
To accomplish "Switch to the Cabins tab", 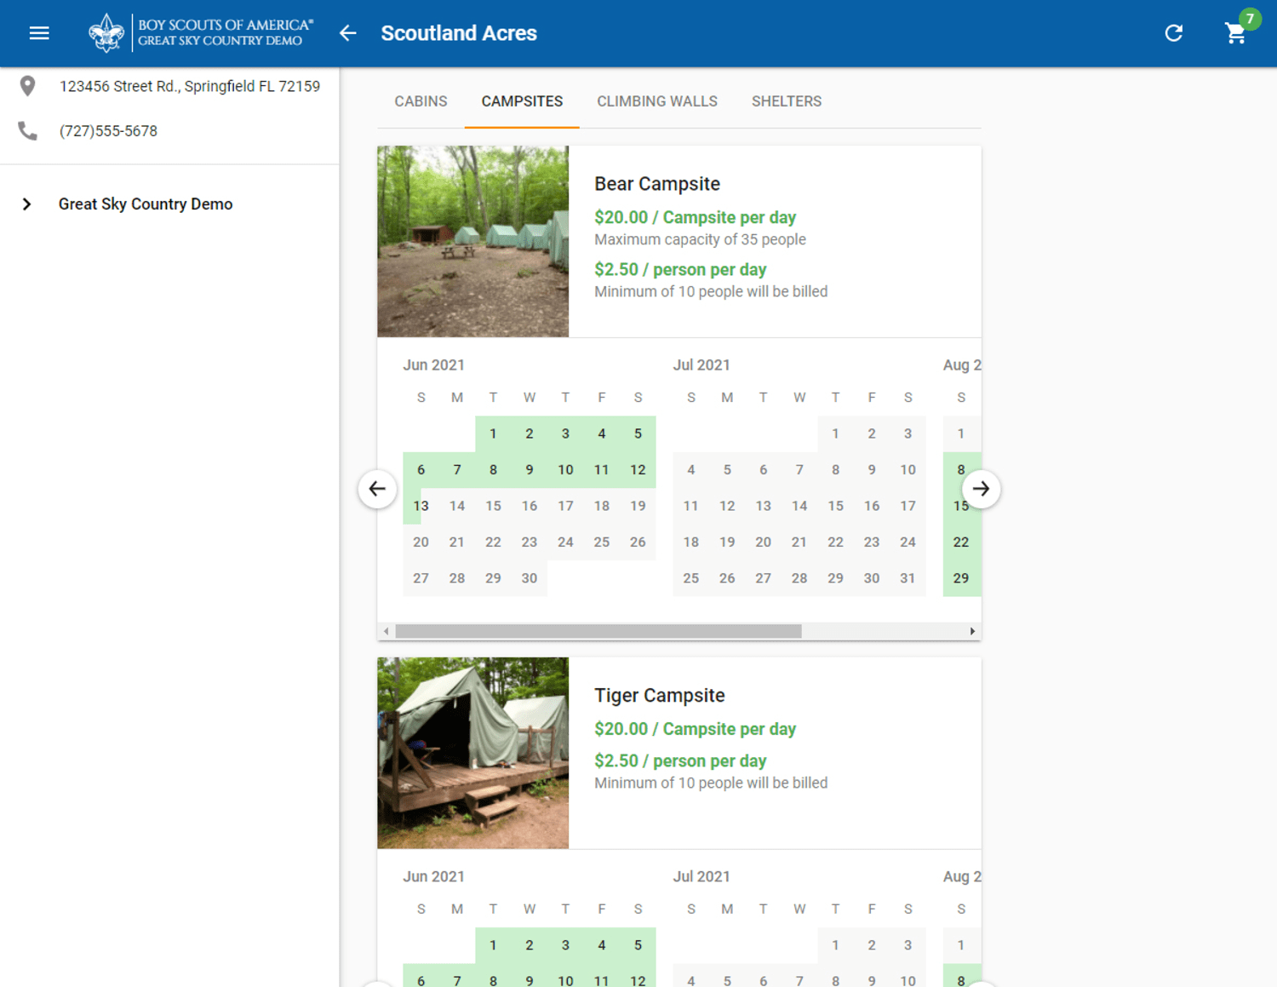I will [x=421, y=101].
